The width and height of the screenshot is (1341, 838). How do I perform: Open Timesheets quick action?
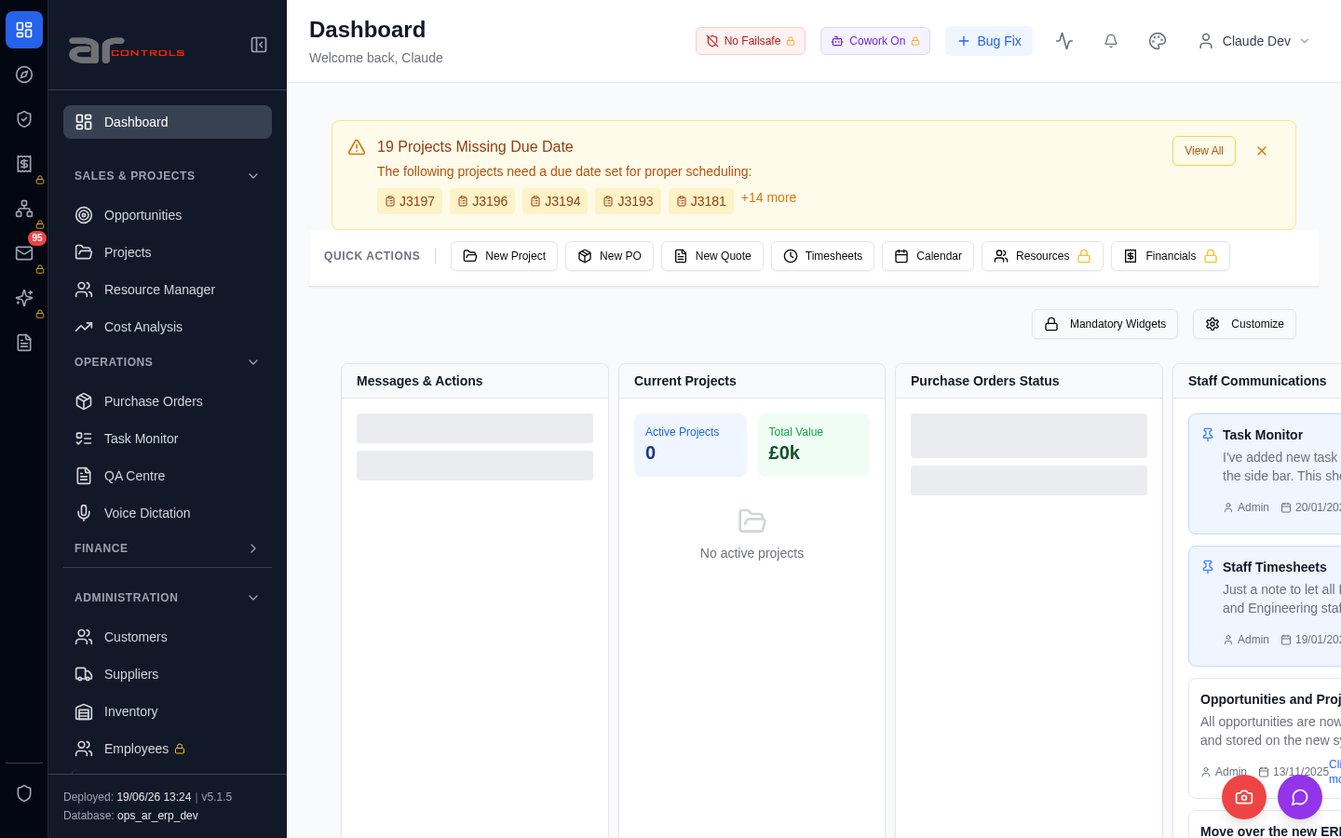(822, 256)
